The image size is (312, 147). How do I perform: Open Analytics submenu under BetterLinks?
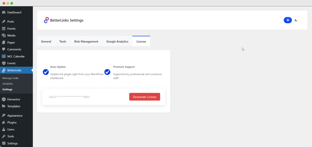(8, 84)
